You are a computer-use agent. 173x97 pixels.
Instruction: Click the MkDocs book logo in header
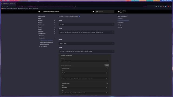39,12
